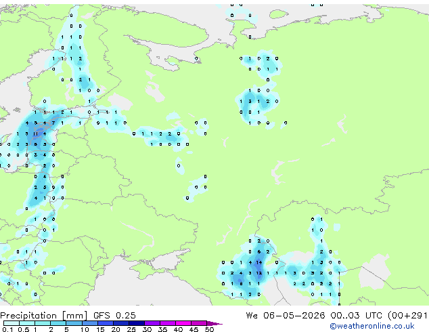This screenshot has height=332, width=429.
Task: Click the '00..03 UTC' time label
Action: (x=356, y=315)
